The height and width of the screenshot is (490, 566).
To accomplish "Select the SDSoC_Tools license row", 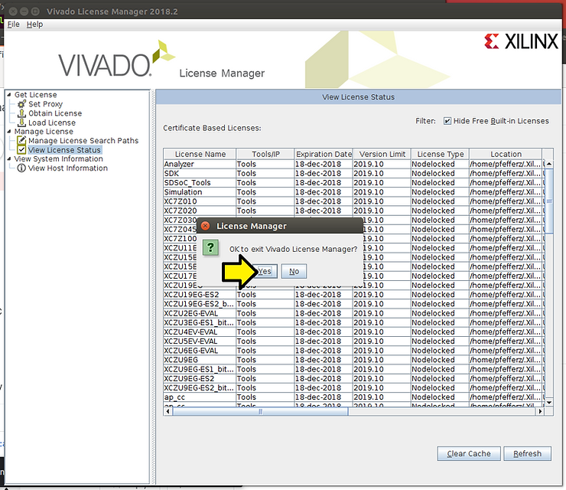I will [353, 183].
